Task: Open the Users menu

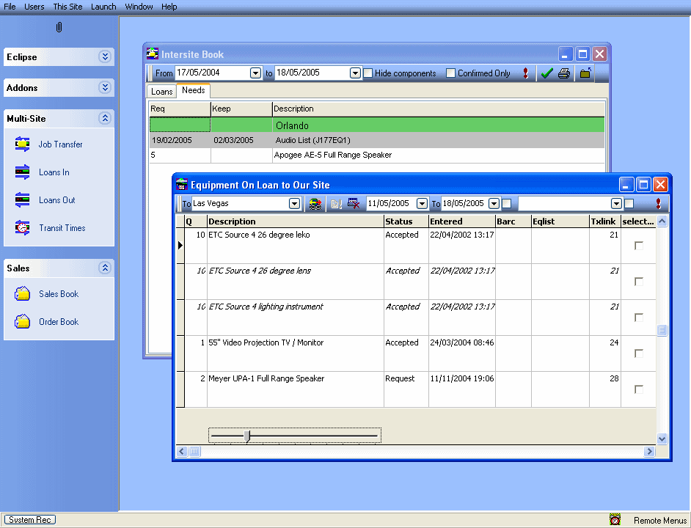Action: click(34, 7)
